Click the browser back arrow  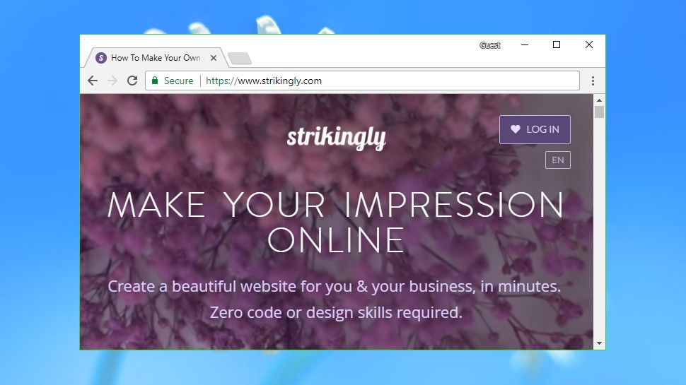point(93,81)
